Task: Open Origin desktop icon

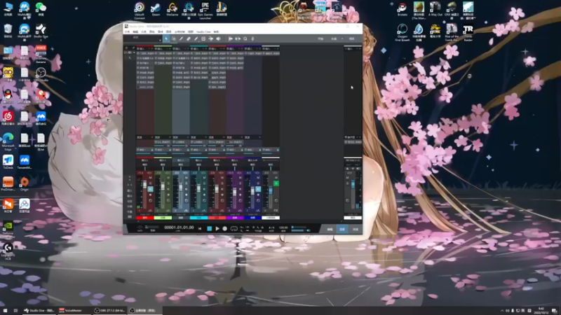Action: [25, 184]
